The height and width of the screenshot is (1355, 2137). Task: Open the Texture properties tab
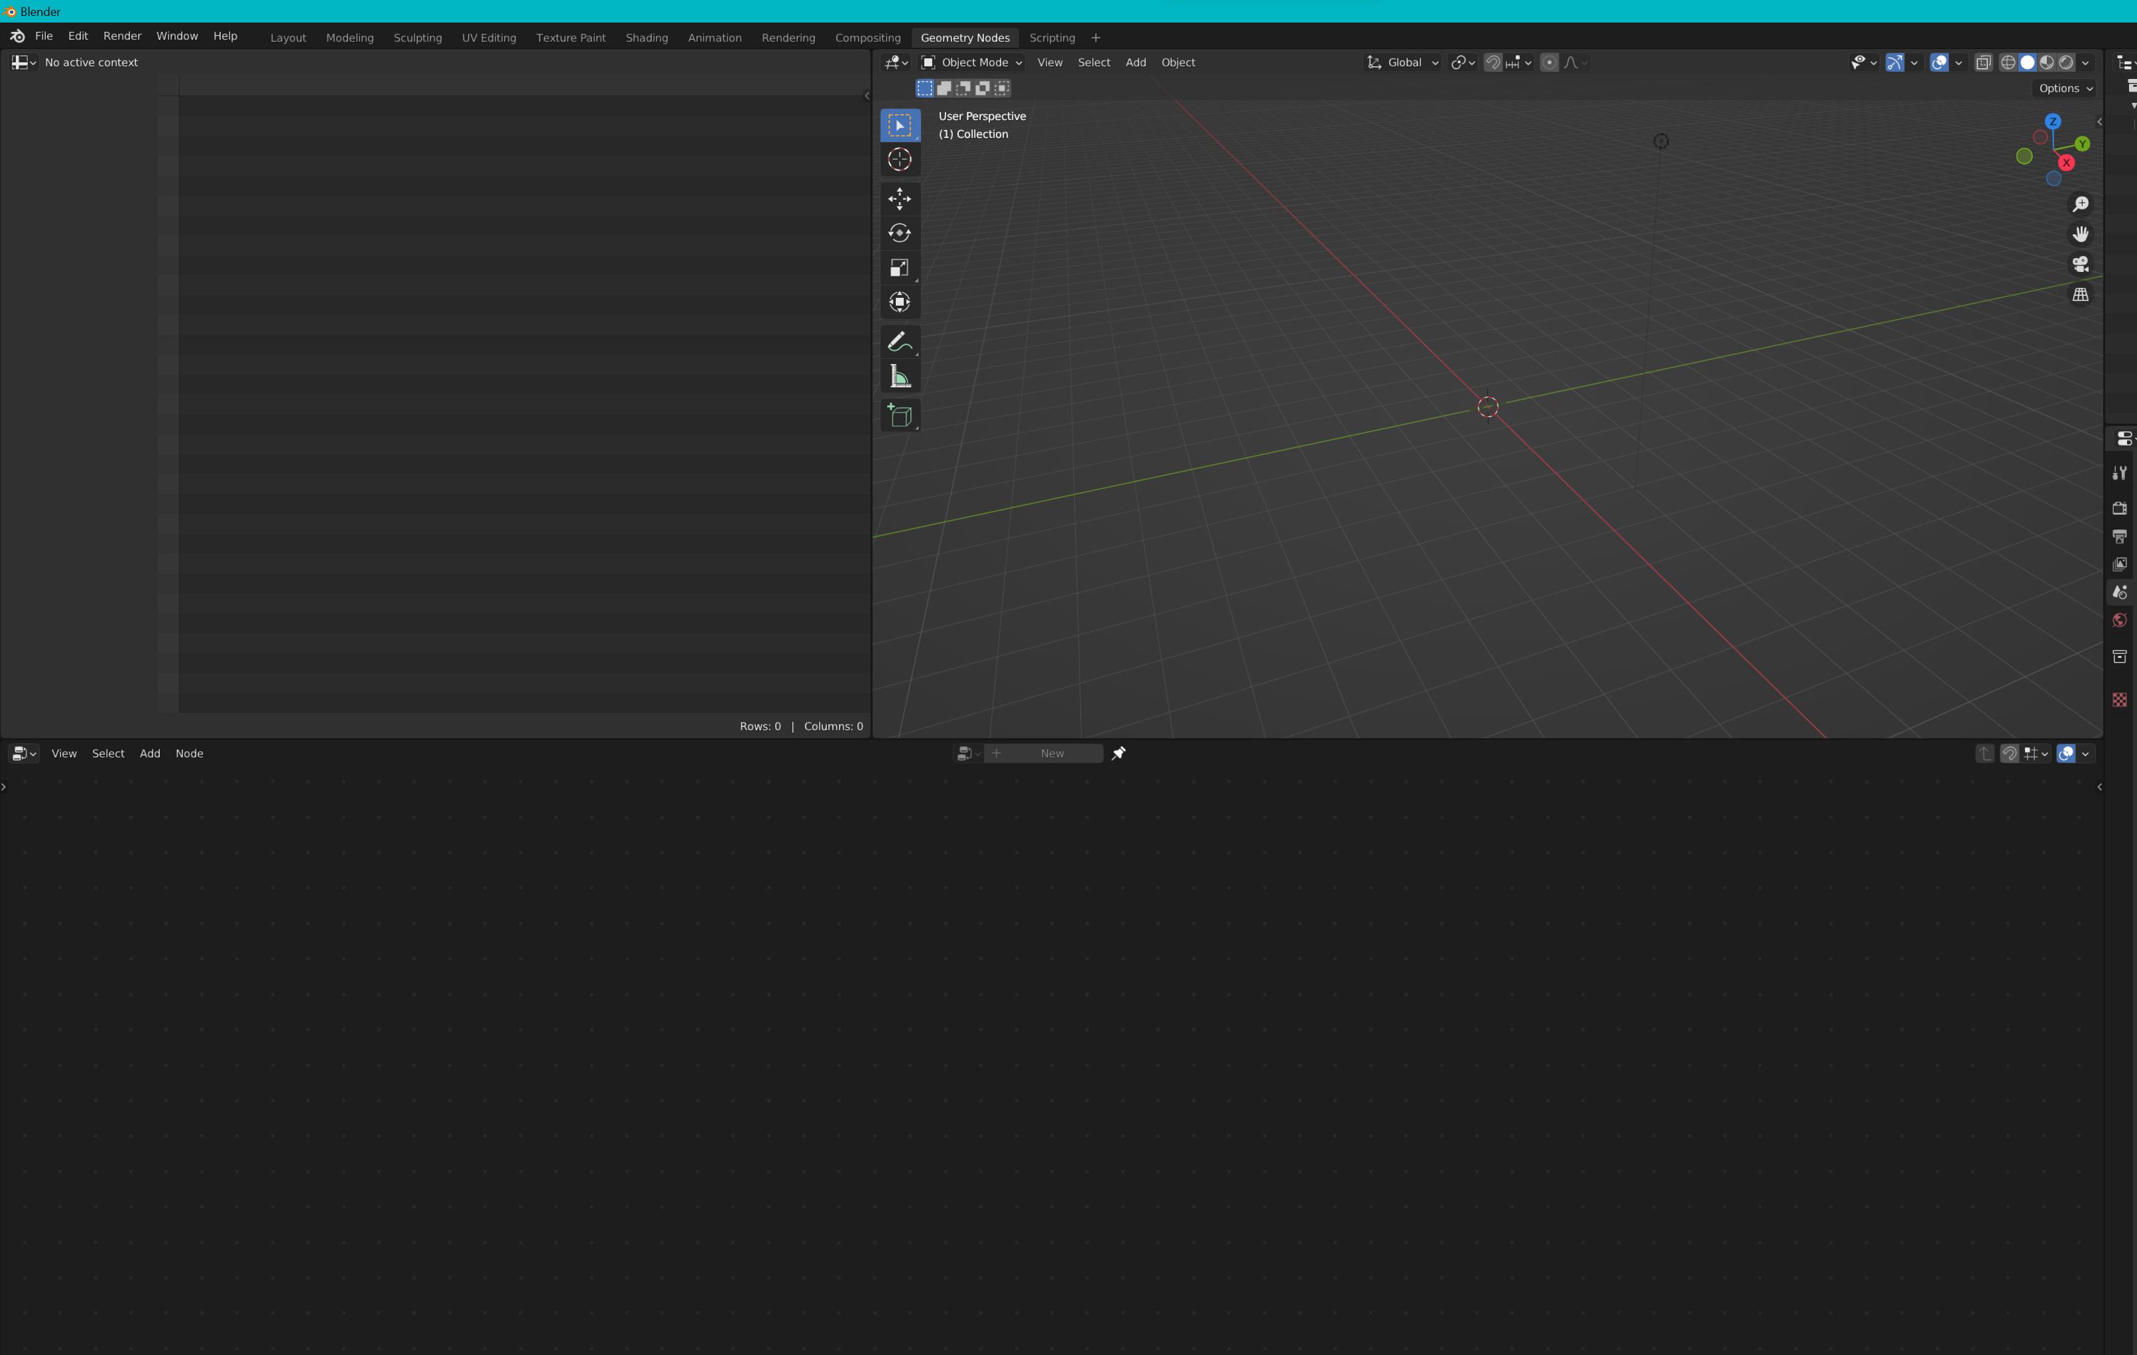[x=2119, y=700]
